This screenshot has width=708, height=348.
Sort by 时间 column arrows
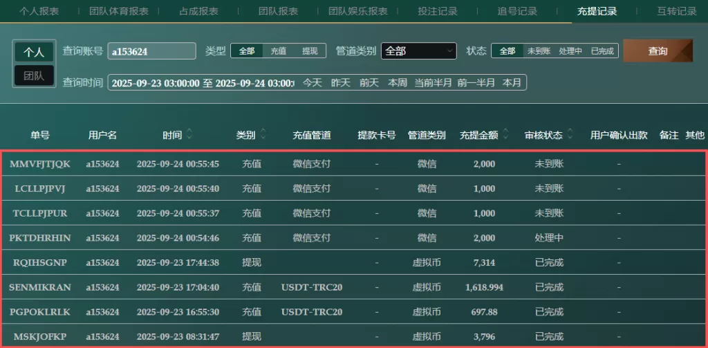point(189,135)
